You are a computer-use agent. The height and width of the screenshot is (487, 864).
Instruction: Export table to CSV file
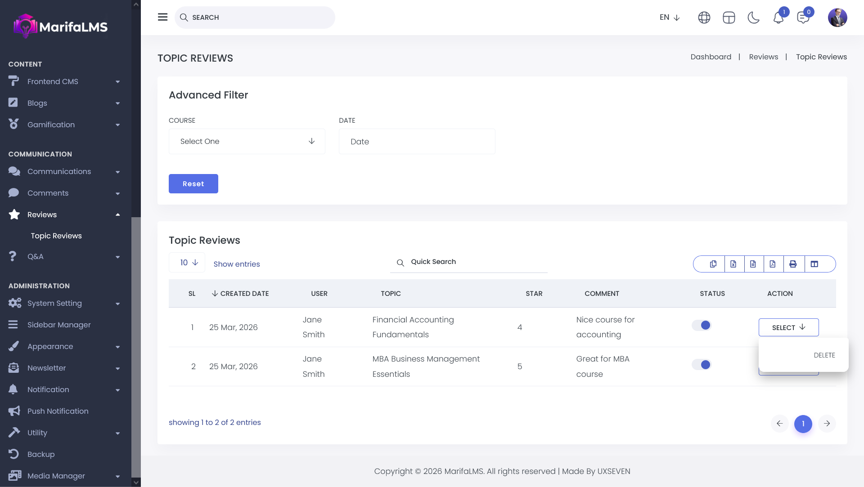753,264
